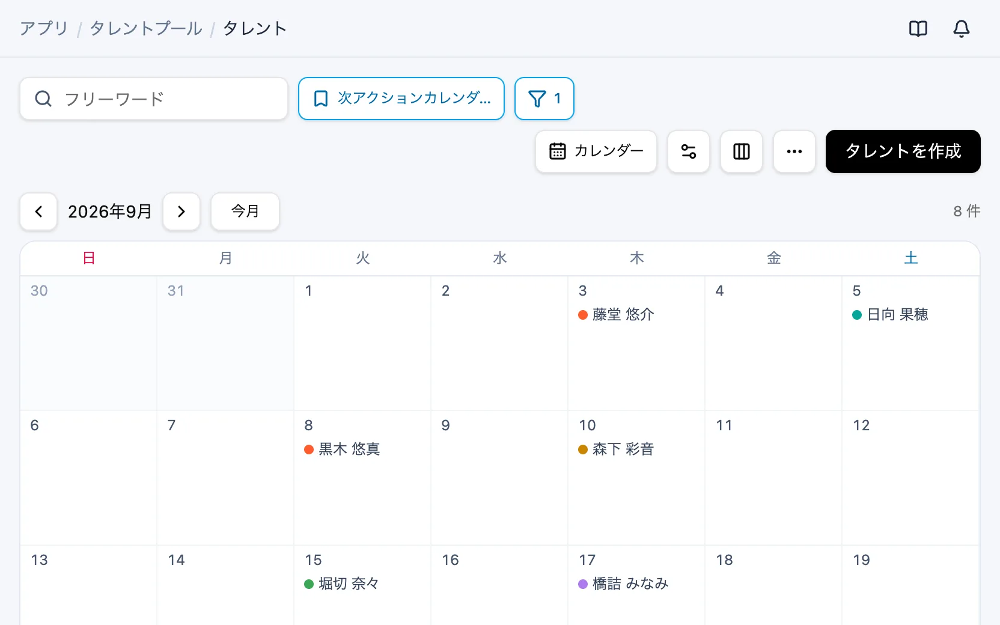Open event 黒木 悠真 on the 8th
Screen dimensions: 1000x625
click(343, 449)
